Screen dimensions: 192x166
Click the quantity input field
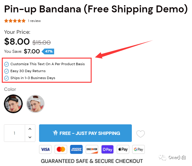(x=15, y=133)
